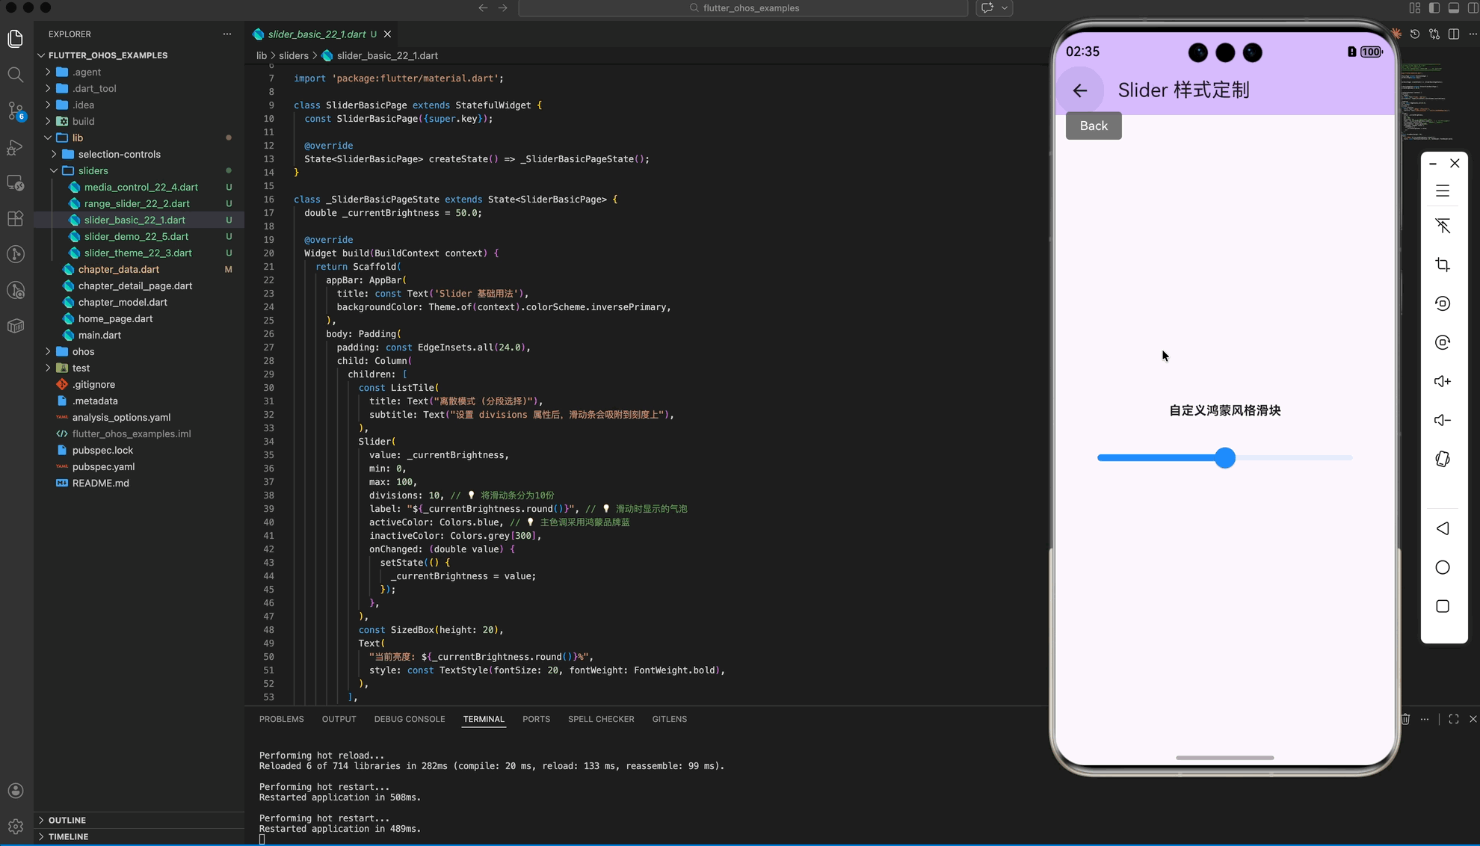Toggle bottom panel visibility
The width and height of the screenshot is (1480, 846).
coord(1454,8)
